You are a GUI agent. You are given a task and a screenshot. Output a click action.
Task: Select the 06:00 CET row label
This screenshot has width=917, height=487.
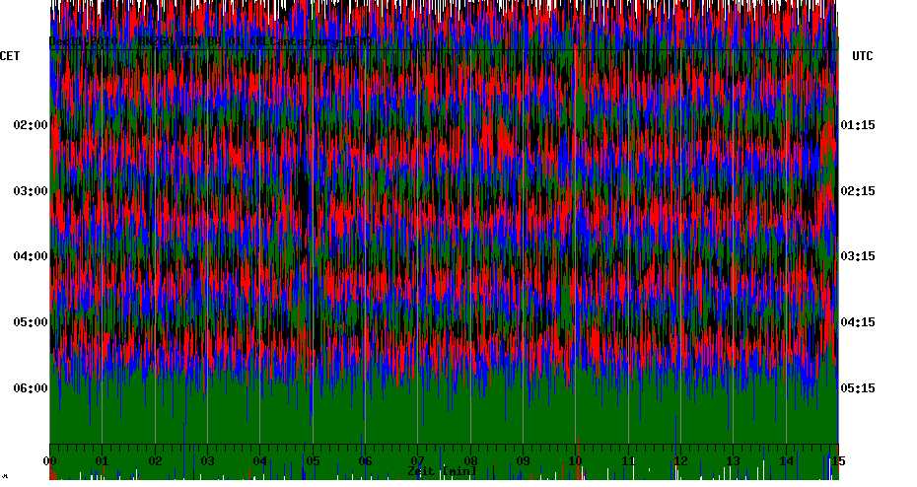(31, 387)
